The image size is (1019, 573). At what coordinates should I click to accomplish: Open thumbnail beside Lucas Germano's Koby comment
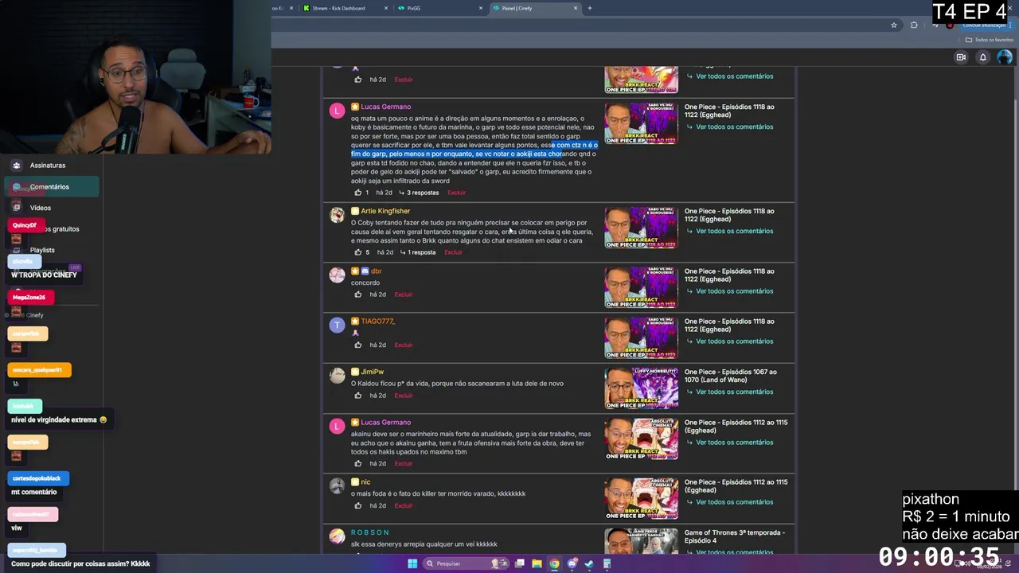[x=641, y=123]
